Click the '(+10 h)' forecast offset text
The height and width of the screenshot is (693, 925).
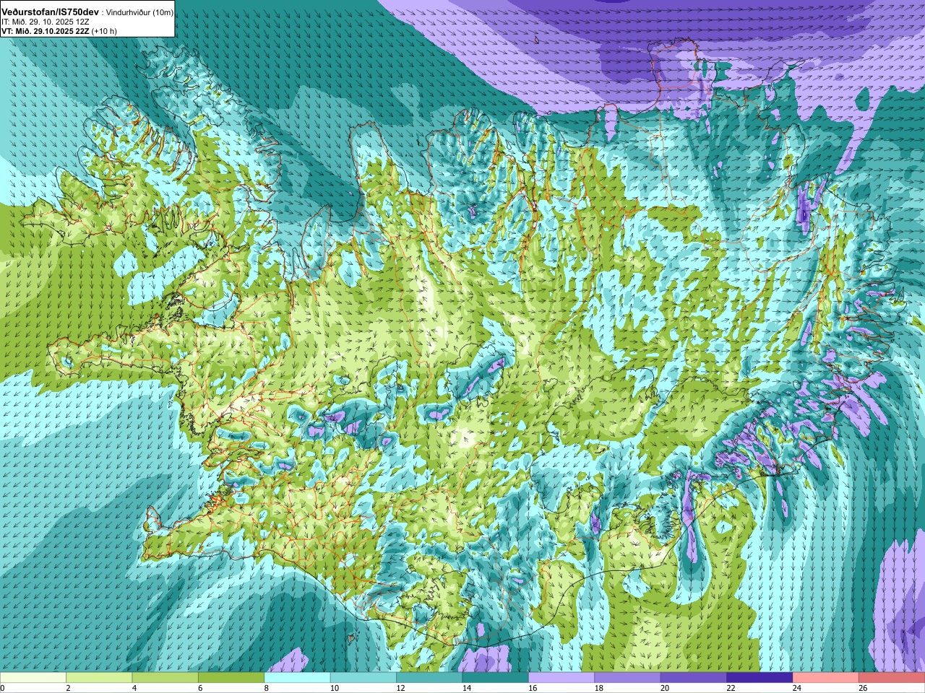pos(105,31)
